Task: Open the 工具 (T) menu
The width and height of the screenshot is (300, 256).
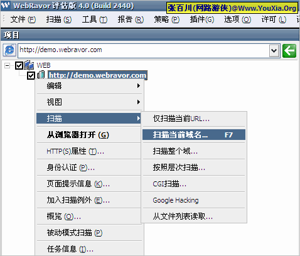Action: click(x=95, y=19)
